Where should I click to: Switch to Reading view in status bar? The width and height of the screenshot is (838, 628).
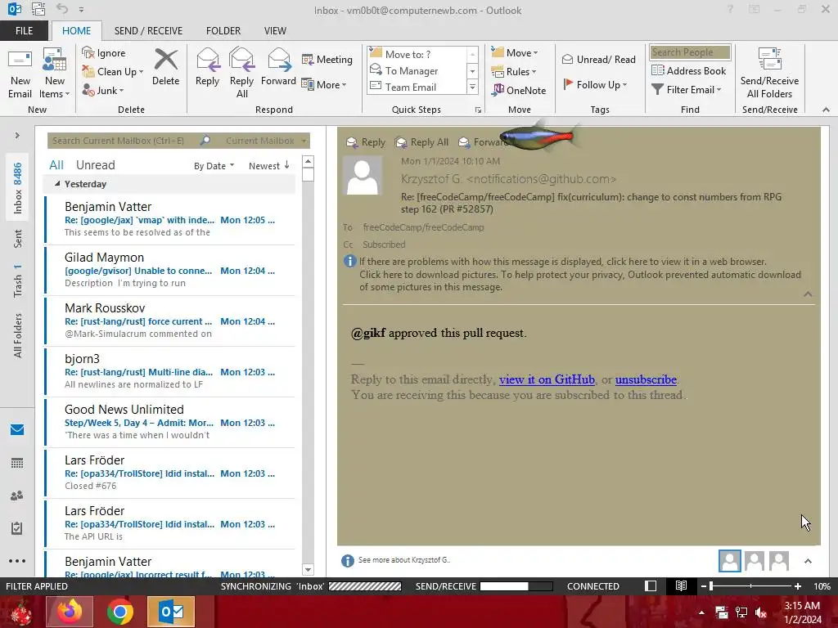[681, 585]
